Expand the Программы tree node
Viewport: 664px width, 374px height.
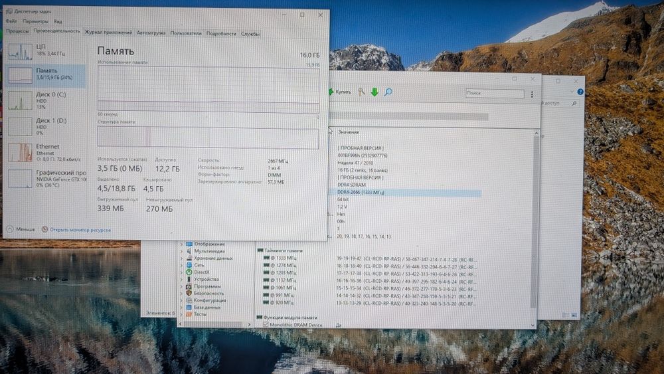181,286
